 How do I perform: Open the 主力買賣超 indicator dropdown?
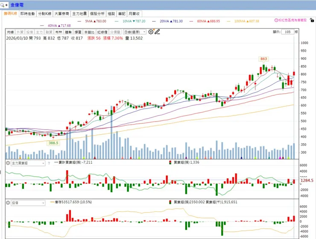(28, 163)
